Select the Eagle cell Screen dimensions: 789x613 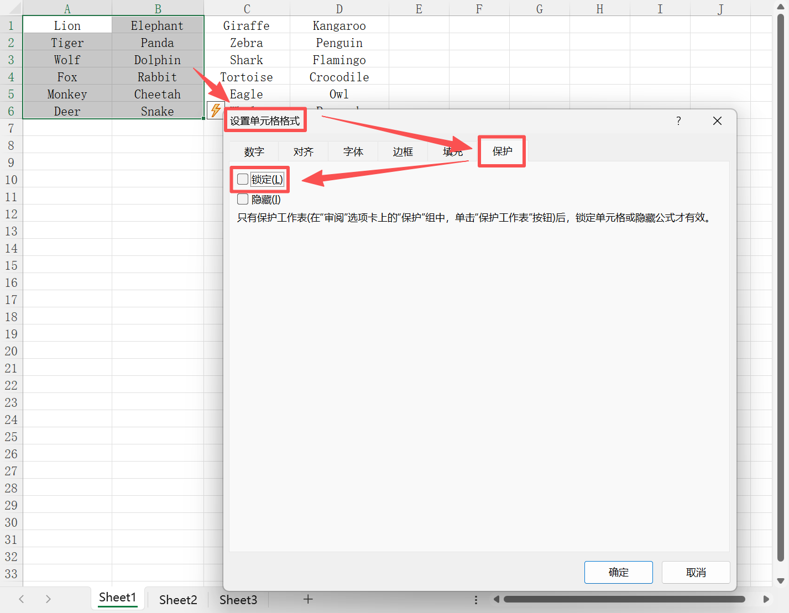247,94
